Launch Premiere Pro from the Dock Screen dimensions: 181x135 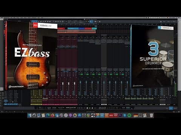120,115
